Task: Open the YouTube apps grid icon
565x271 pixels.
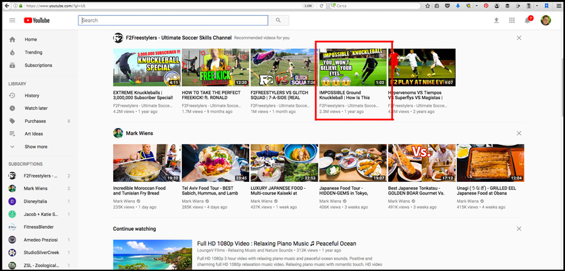Action: click(512, 21)
